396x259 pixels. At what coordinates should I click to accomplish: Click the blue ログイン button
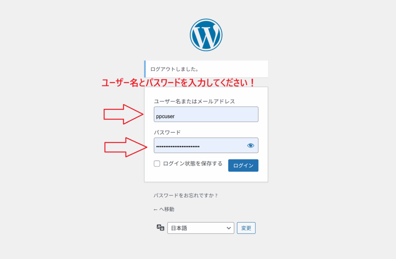click(243, 165)
